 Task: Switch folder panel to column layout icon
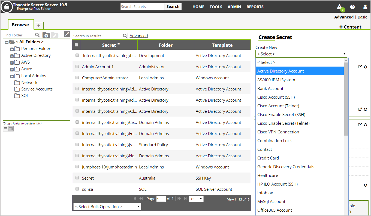coord(11,129)
